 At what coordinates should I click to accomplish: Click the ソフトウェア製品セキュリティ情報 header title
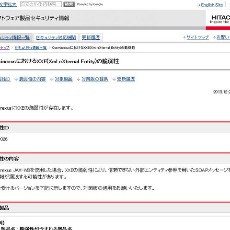(x=34, y=18)
